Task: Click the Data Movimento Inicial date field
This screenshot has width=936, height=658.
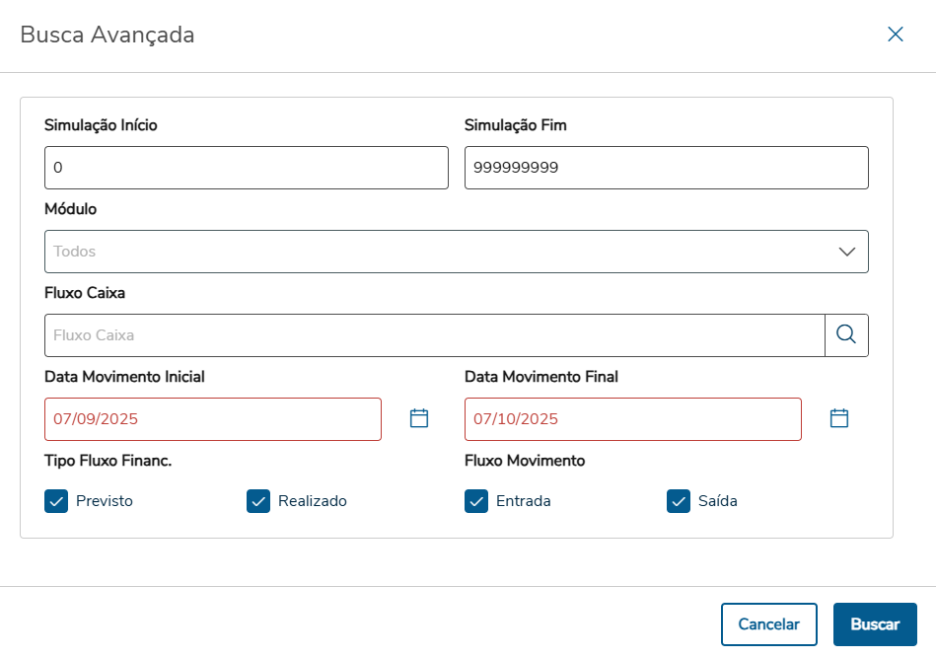Action: [x=213, y=419]
